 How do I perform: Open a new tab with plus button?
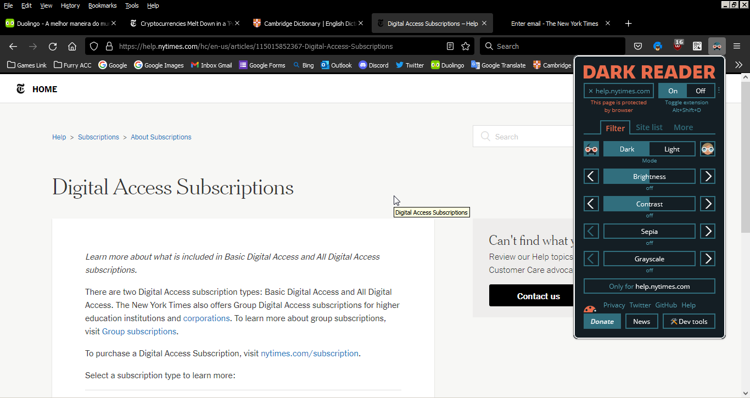pos(629,24)
